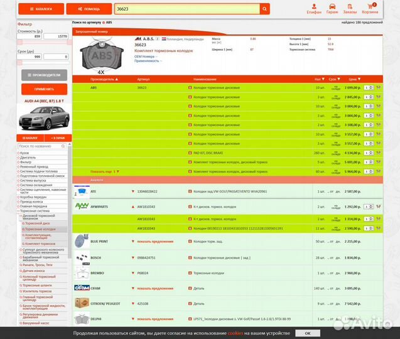Add 2 845,00 р. offer to cart

pos(379,97)
